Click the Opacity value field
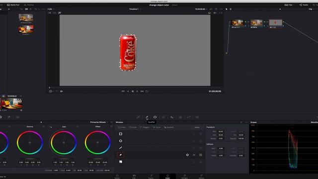 tap(241, 138)
